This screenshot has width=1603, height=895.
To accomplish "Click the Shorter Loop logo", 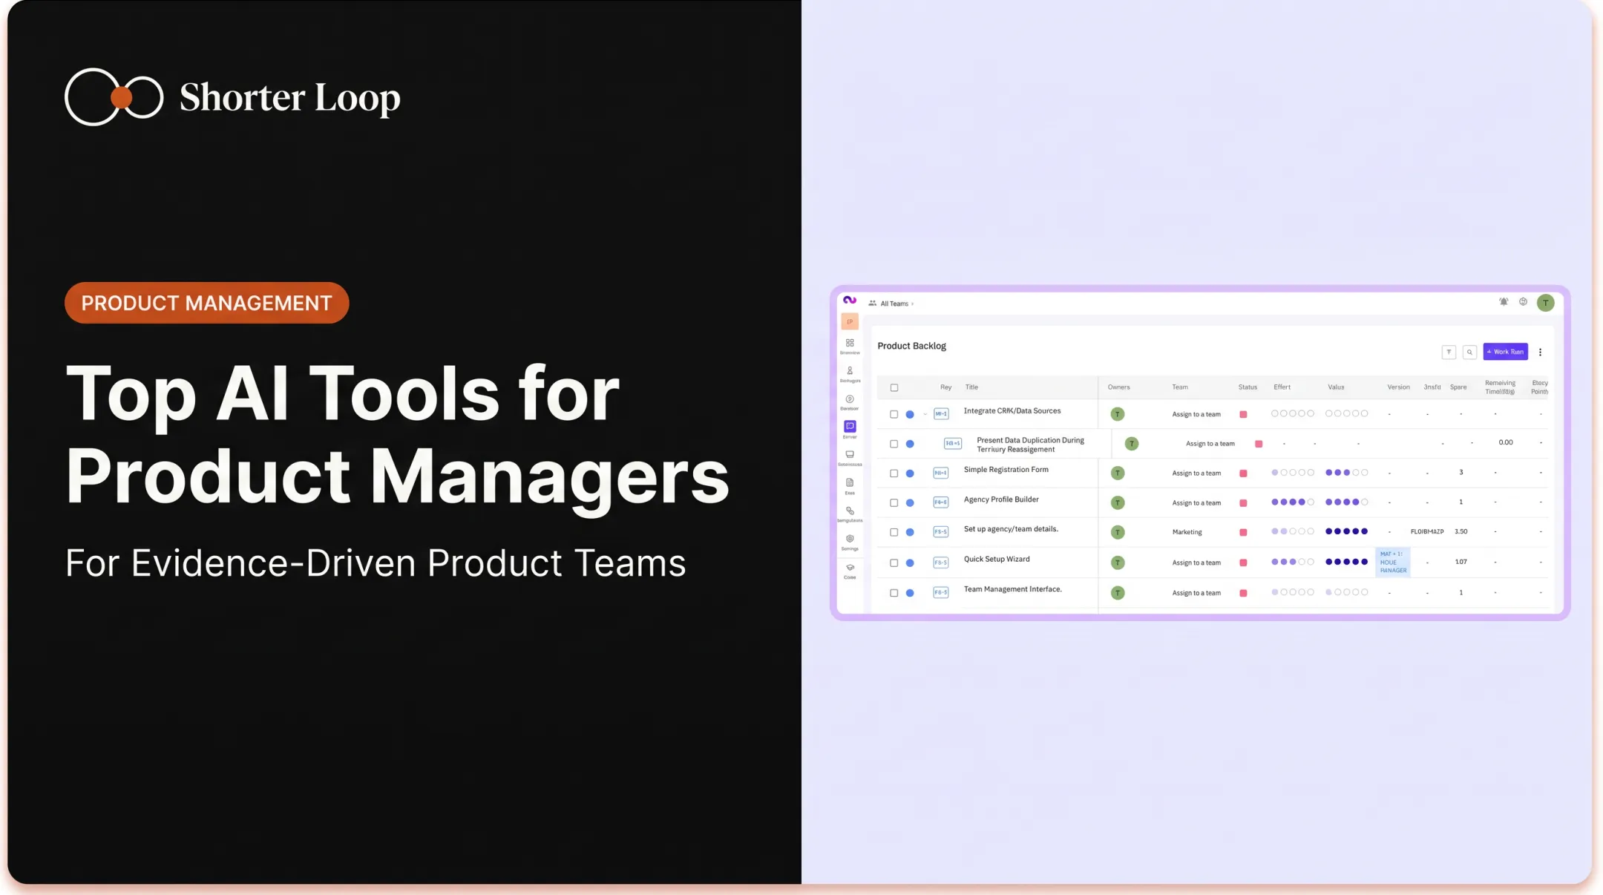I will tap(232, 97).
